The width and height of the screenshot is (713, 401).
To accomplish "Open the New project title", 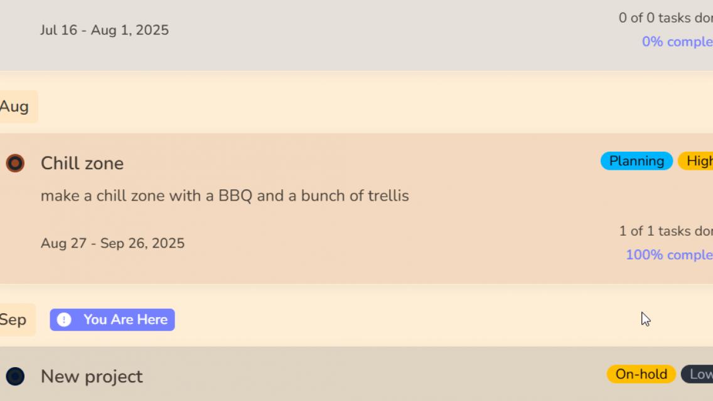I will pyautogui.click(x=92, y=377).
